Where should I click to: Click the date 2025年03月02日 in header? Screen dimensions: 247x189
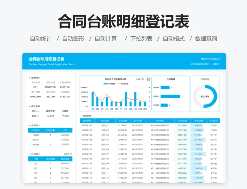tap(200, 64)
